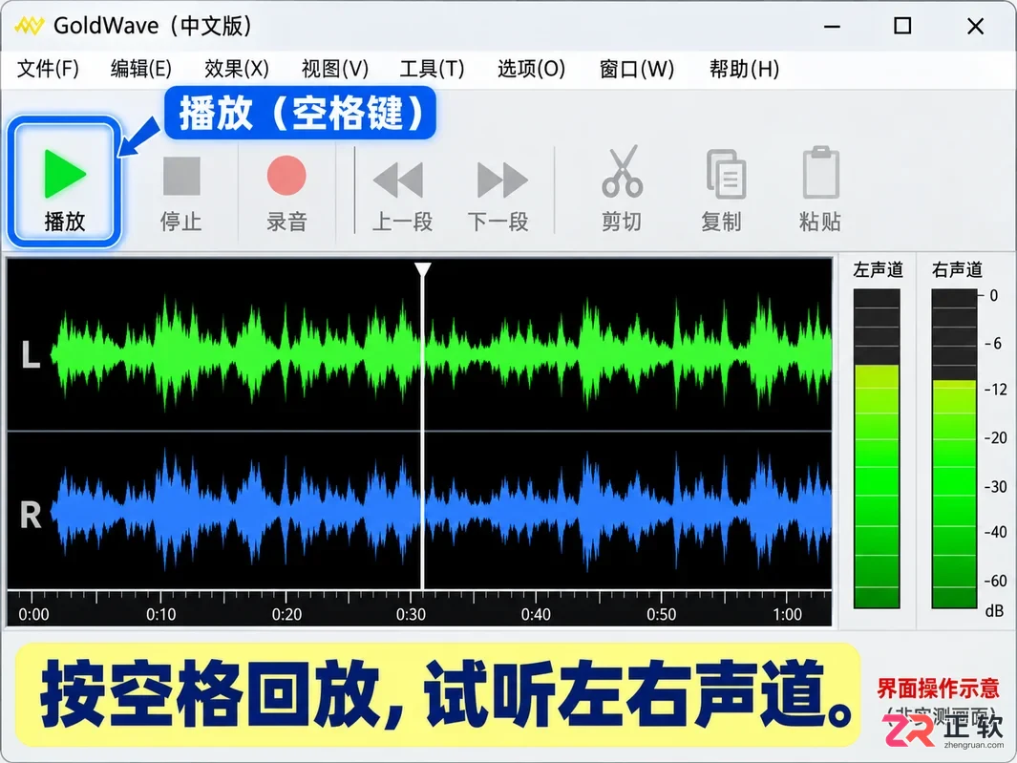Viewport: 1017px width, 763px height.
Task: Open the 编辑(E) menu
Action: point(140,68)
